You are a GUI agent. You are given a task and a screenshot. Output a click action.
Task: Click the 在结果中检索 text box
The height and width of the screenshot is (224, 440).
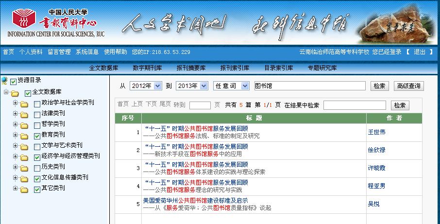(355, 105)
